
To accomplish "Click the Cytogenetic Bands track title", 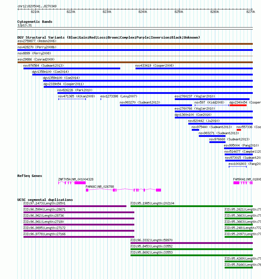I will pyautogui.click(x=35, y=22).
